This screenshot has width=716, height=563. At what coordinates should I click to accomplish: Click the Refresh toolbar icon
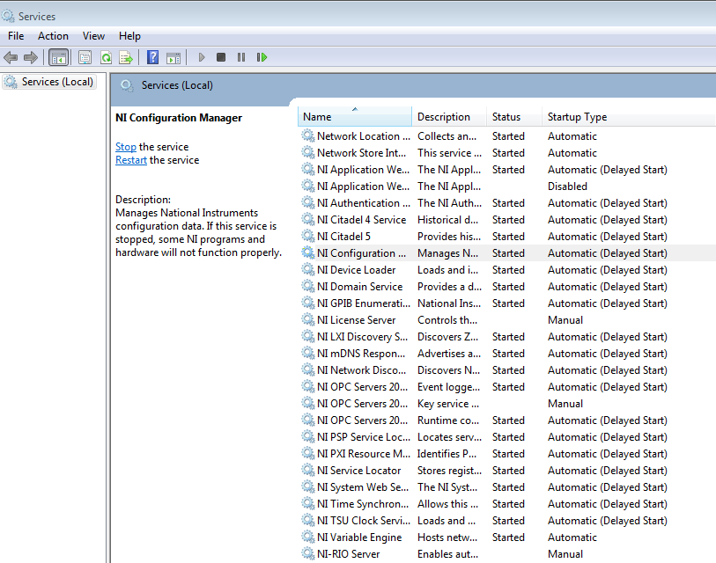tap(106, 57)
